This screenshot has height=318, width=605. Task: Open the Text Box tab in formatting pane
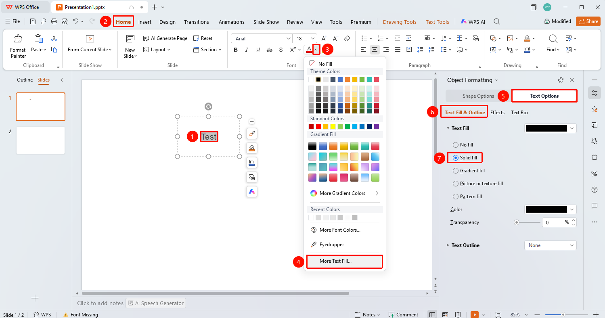(x=519, y=113)
